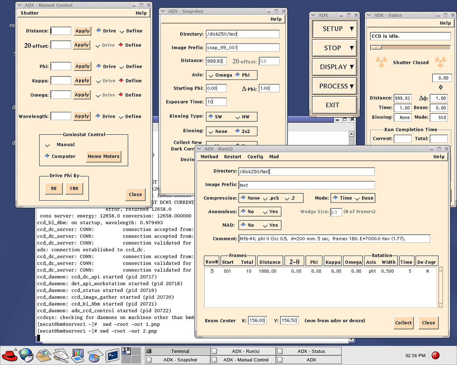457x365 pixels.
Task: Click the red update alert icon
Action: coord(436,356)
